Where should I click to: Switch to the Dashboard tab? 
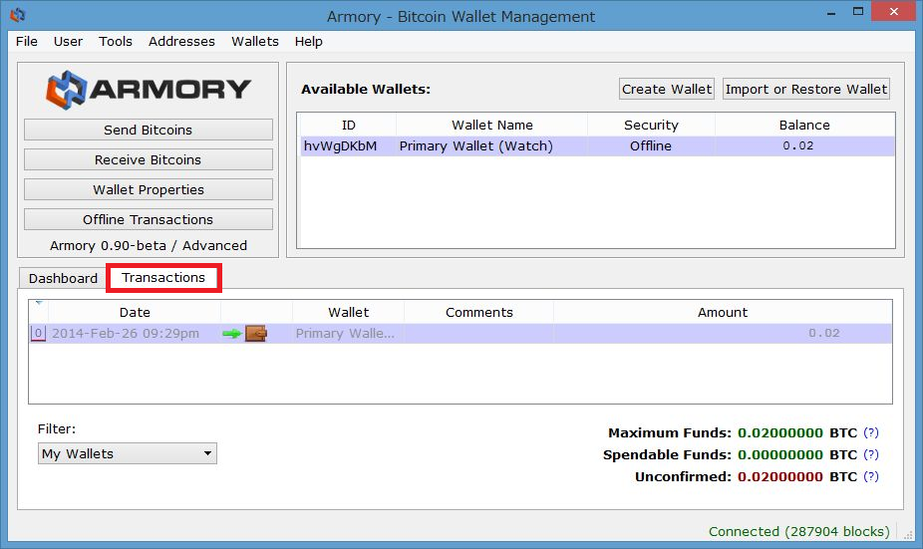click(x=63, y=278)
